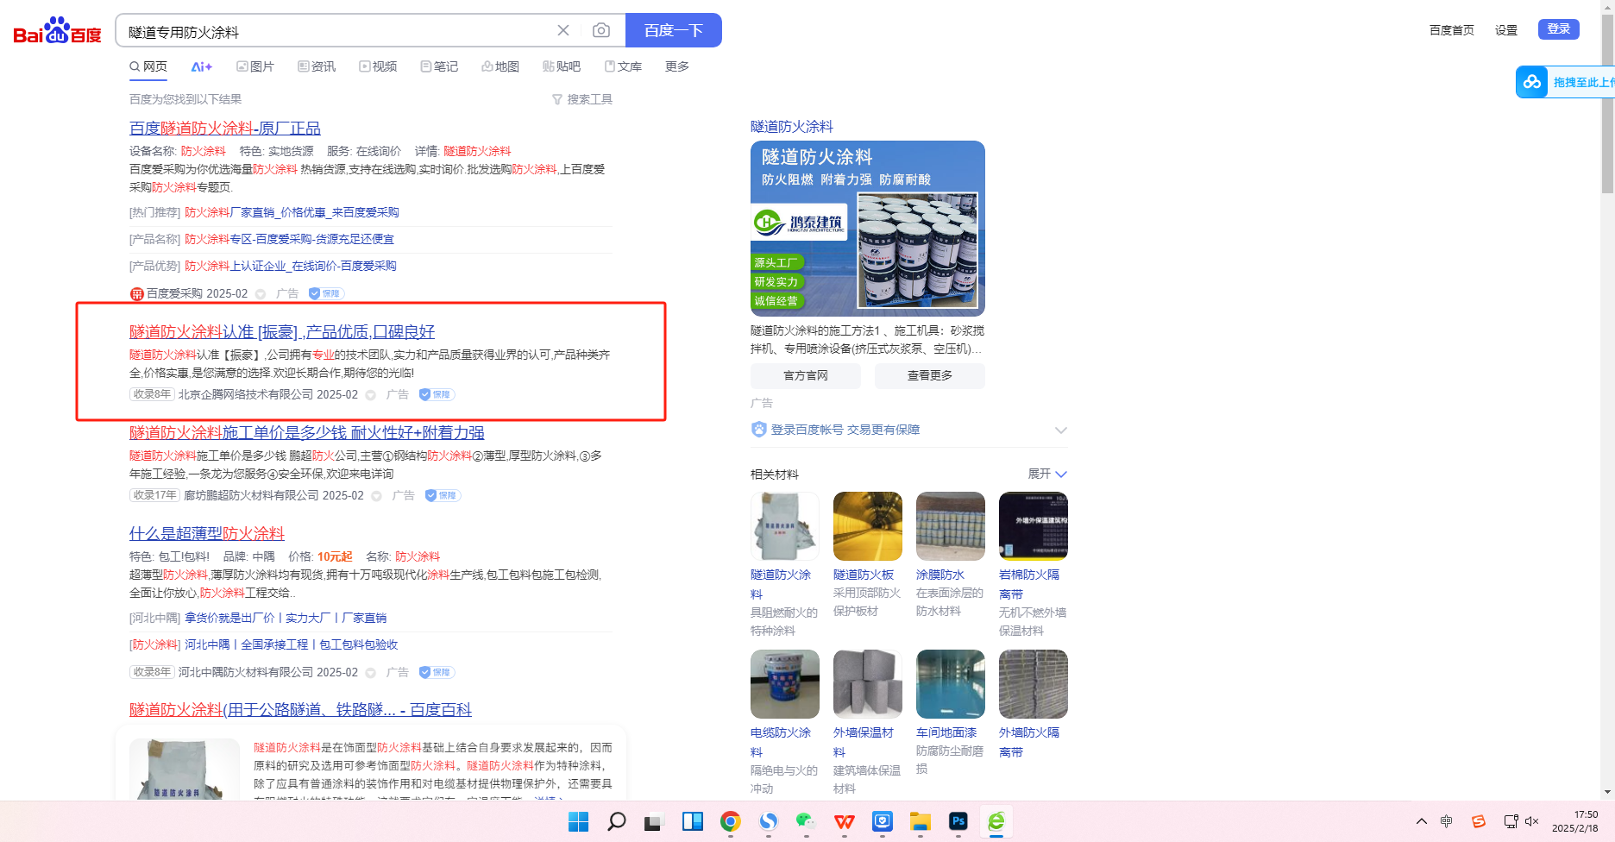Click the page's vertical scrollbar thumb
Screen dimensions: 1615x842
point(1607,105)
